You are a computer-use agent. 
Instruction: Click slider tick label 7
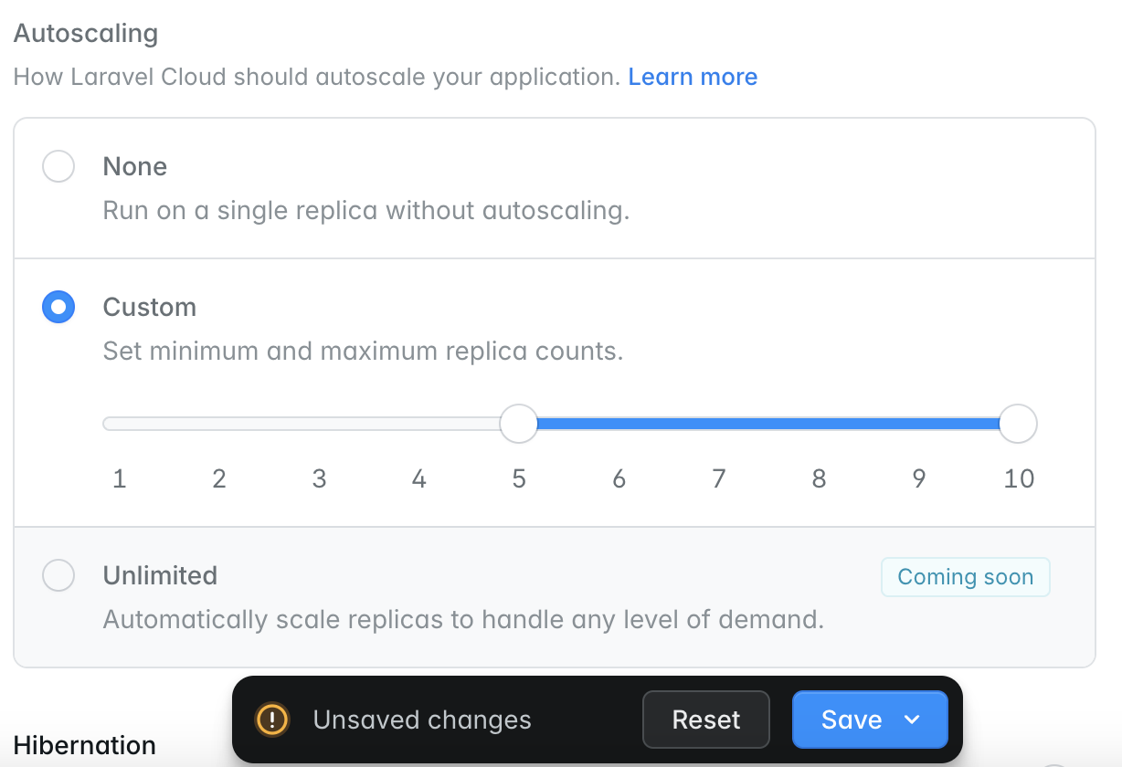pos(719,478)
